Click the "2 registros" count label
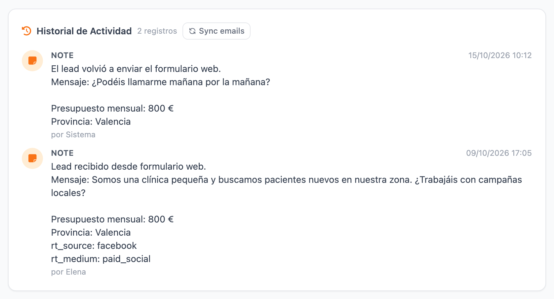The height and width of the screenshot is (299, 554). [157, 31]
